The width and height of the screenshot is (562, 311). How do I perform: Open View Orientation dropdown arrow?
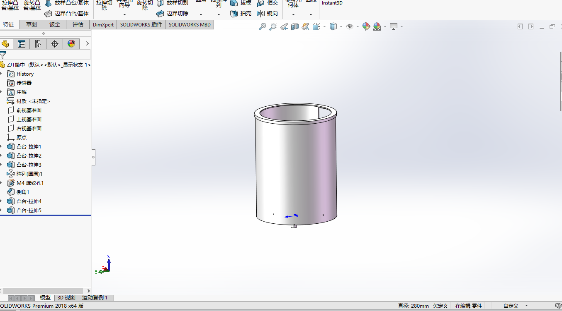click(x=324, y=26)
